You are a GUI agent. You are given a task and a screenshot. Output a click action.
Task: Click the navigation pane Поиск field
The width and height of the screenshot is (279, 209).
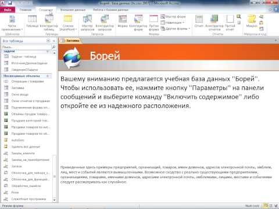pos(26,47)
